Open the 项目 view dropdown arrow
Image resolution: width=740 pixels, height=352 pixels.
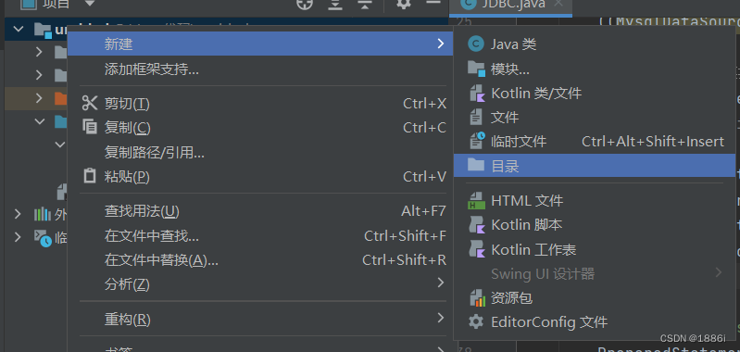pyautogui.click(x=90, y=4)
